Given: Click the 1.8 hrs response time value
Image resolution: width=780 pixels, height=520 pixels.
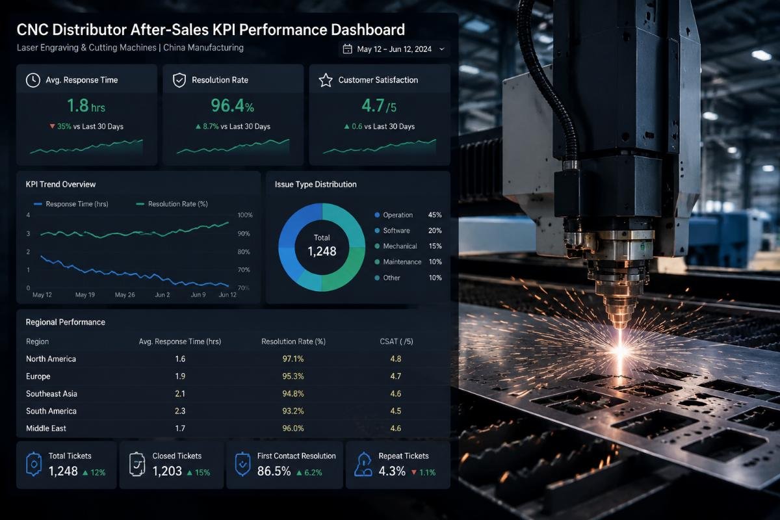Looking at the screenshot, I should [x=86, y=105].
